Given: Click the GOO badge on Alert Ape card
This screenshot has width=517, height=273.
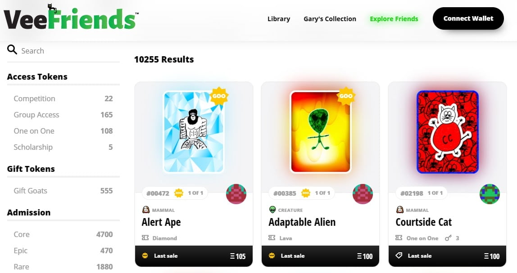Looking at the screenshot, I should pos(219,96).
